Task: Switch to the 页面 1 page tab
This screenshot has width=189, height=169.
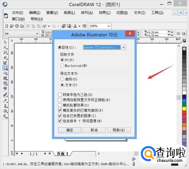Action: pyautogui.click(x=62, y=153)
